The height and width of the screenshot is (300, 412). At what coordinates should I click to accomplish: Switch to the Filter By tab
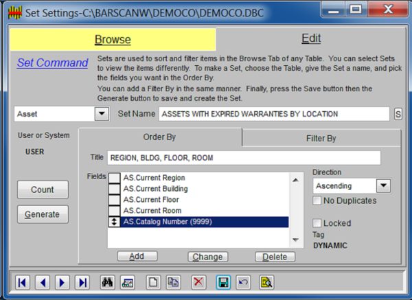(321, 138)
